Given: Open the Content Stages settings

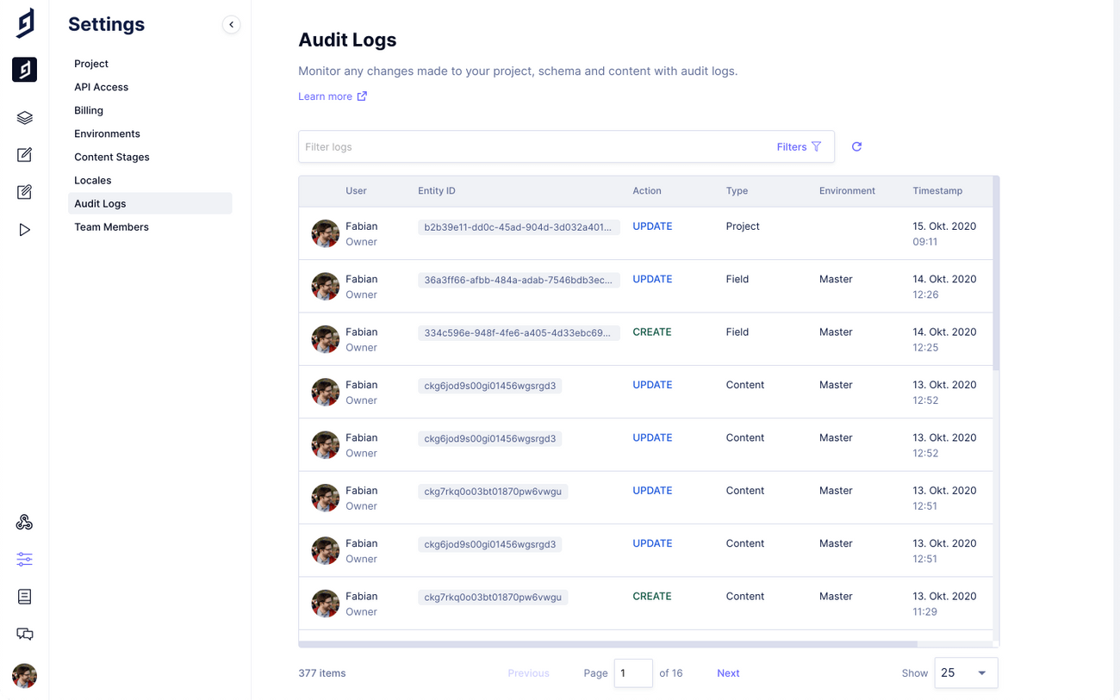Looking at the screenshot, I should pos(112,158).
